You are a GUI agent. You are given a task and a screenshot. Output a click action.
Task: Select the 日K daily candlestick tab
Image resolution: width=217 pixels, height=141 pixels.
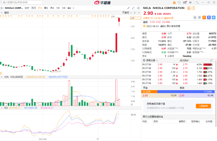pos(40,8)
